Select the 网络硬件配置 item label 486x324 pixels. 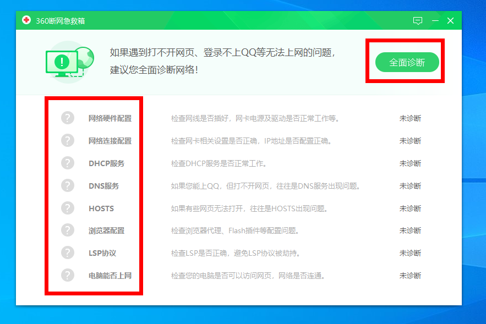(110, 118)
